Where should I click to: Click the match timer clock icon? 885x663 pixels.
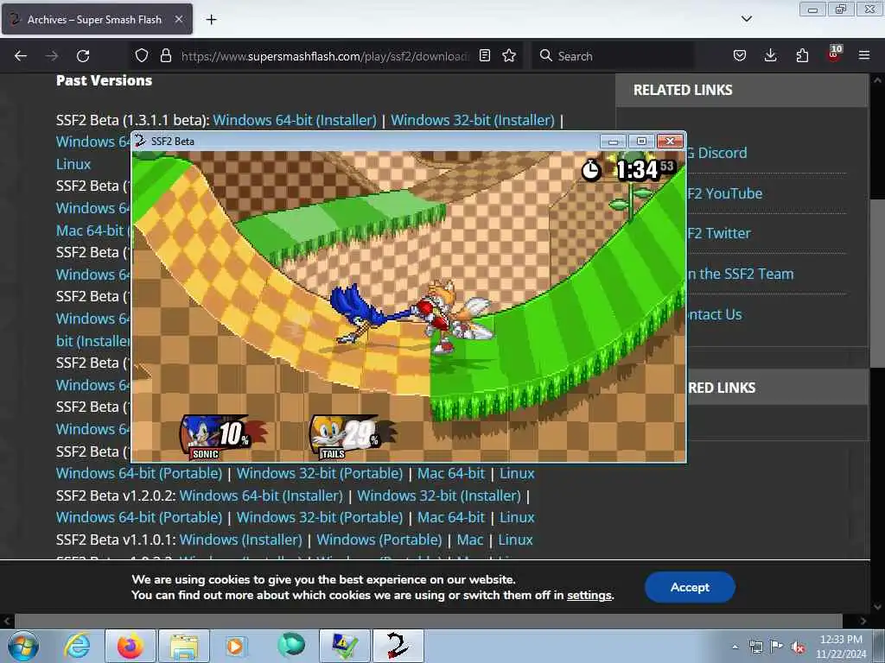591,170
